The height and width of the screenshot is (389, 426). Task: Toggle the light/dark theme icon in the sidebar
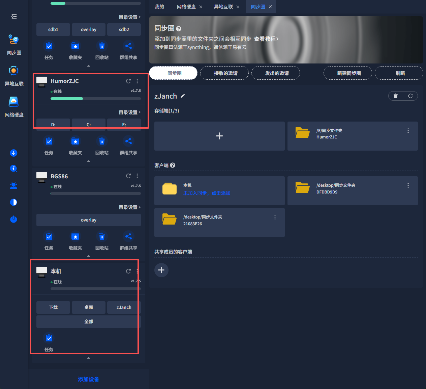pos(13,202)
